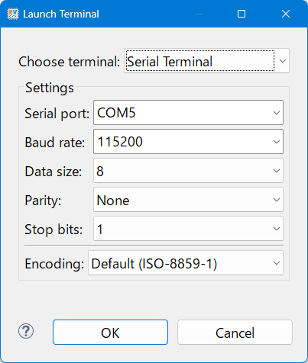Click the Launch Terminal title bar text
Image resolution: width=308 pixels, height=363 pixels.
tap(61, 14)
